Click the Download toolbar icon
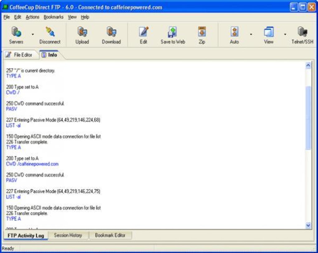 pyautogui.click(x=111, y=32)
